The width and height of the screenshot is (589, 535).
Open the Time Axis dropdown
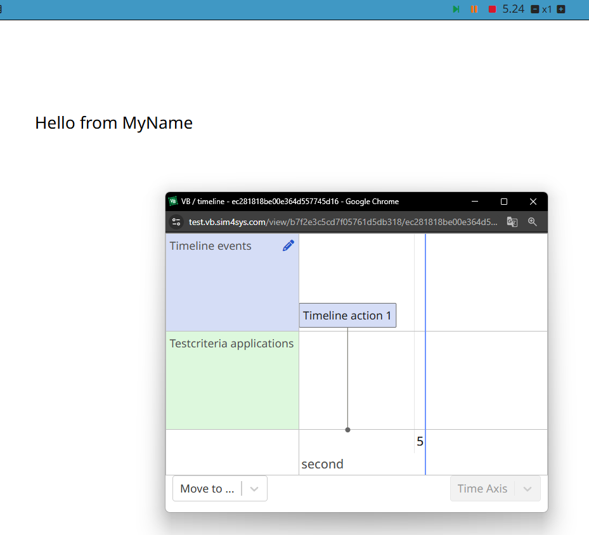(x=495, y=489)
